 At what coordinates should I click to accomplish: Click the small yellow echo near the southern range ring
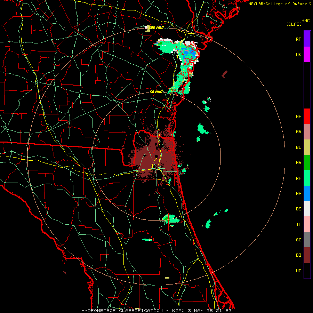coord(167,278)
